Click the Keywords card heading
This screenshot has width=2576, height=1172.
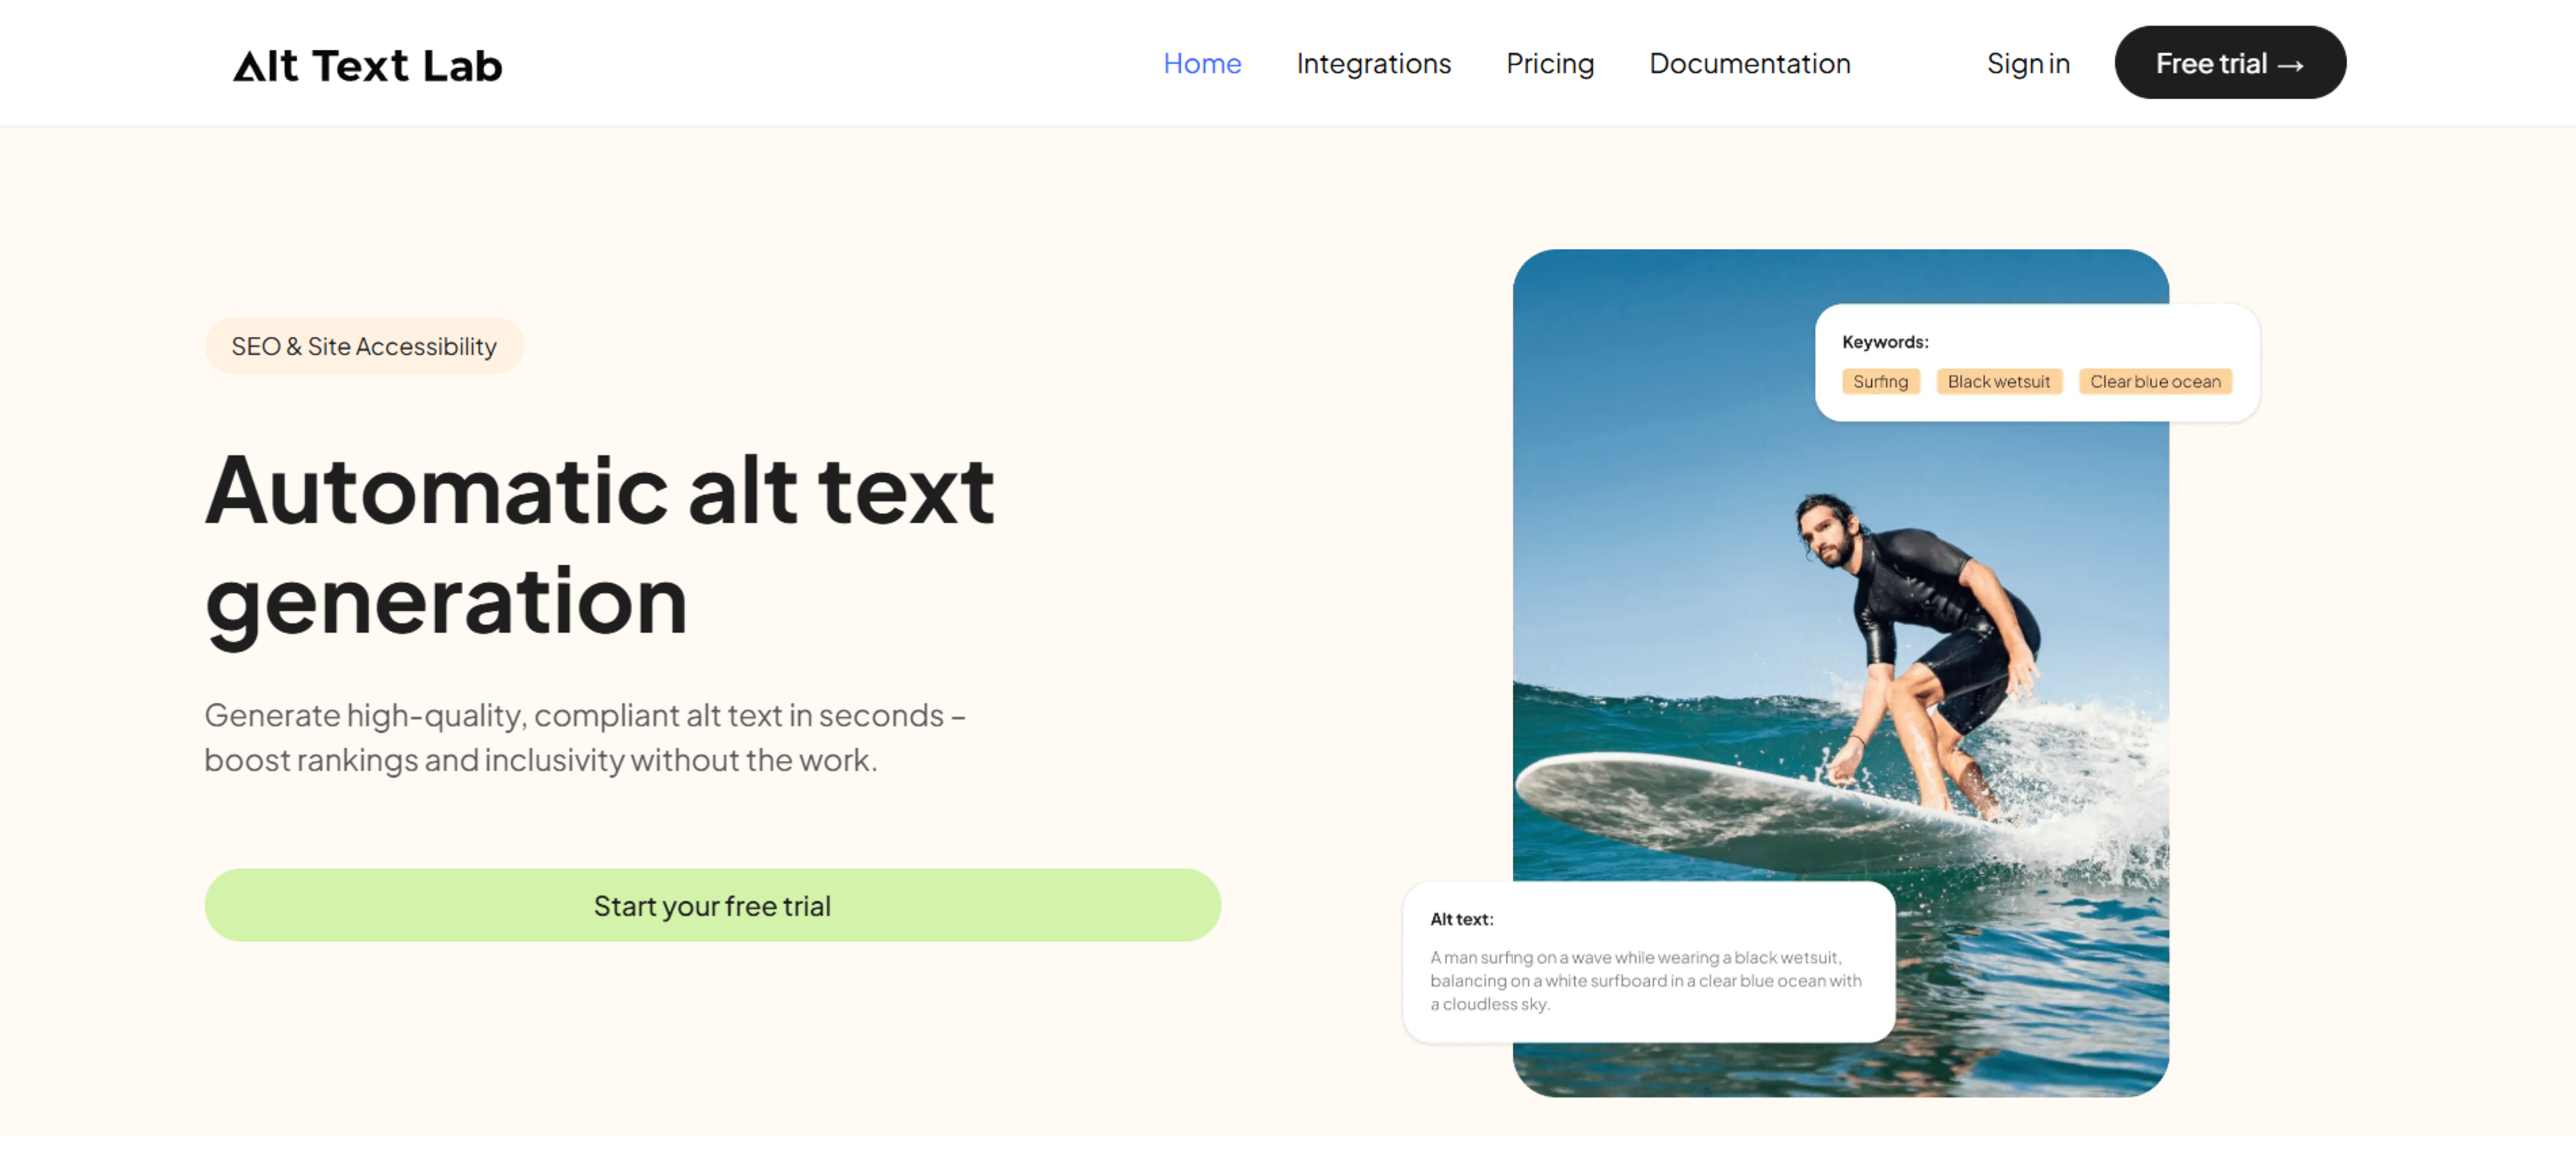pos(1885,342)
